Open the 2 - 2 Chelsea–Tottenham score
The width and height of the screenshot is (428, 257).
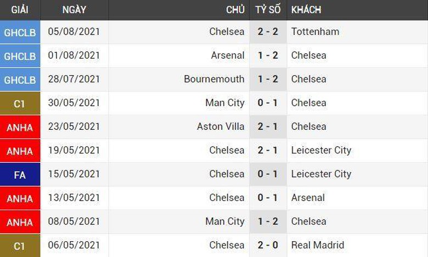click(x=268, y=32)
